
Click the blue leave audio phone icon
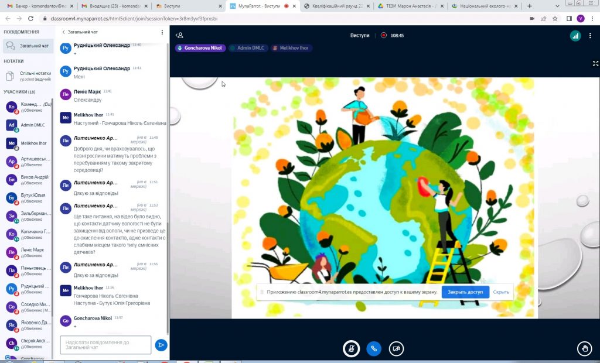tap(374, 348)
